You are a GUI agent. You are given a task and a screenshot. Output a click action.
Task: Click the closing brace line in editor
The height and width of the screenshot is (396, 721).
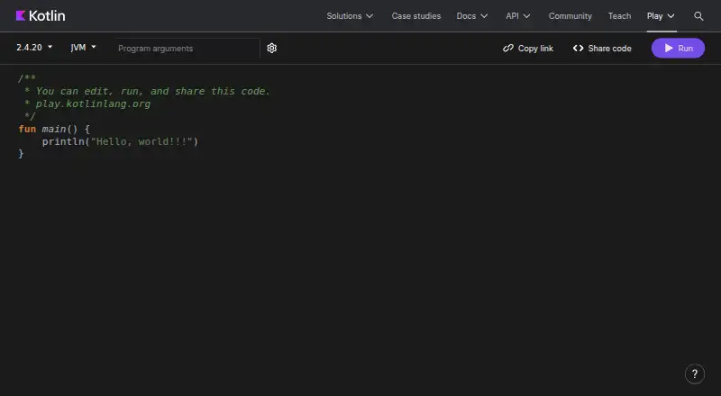[21, 154]
